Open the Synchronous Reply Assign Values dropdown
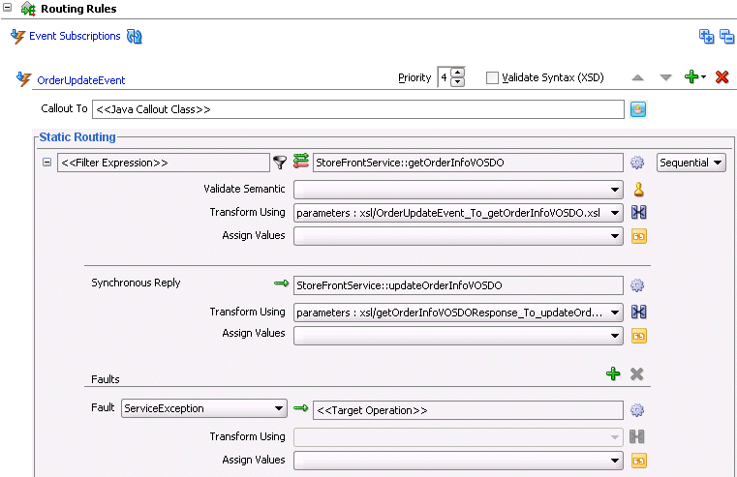Screen dimensions: 737x477 click(x=458, y=336)
